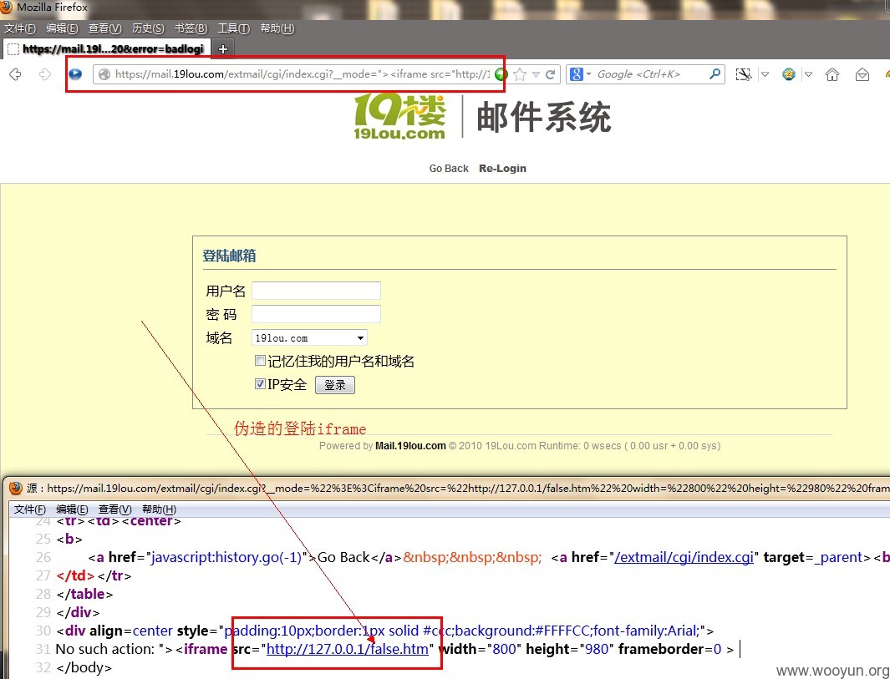
Task: Expand the screenshot tool dropdown arrow
Action: 765,74
